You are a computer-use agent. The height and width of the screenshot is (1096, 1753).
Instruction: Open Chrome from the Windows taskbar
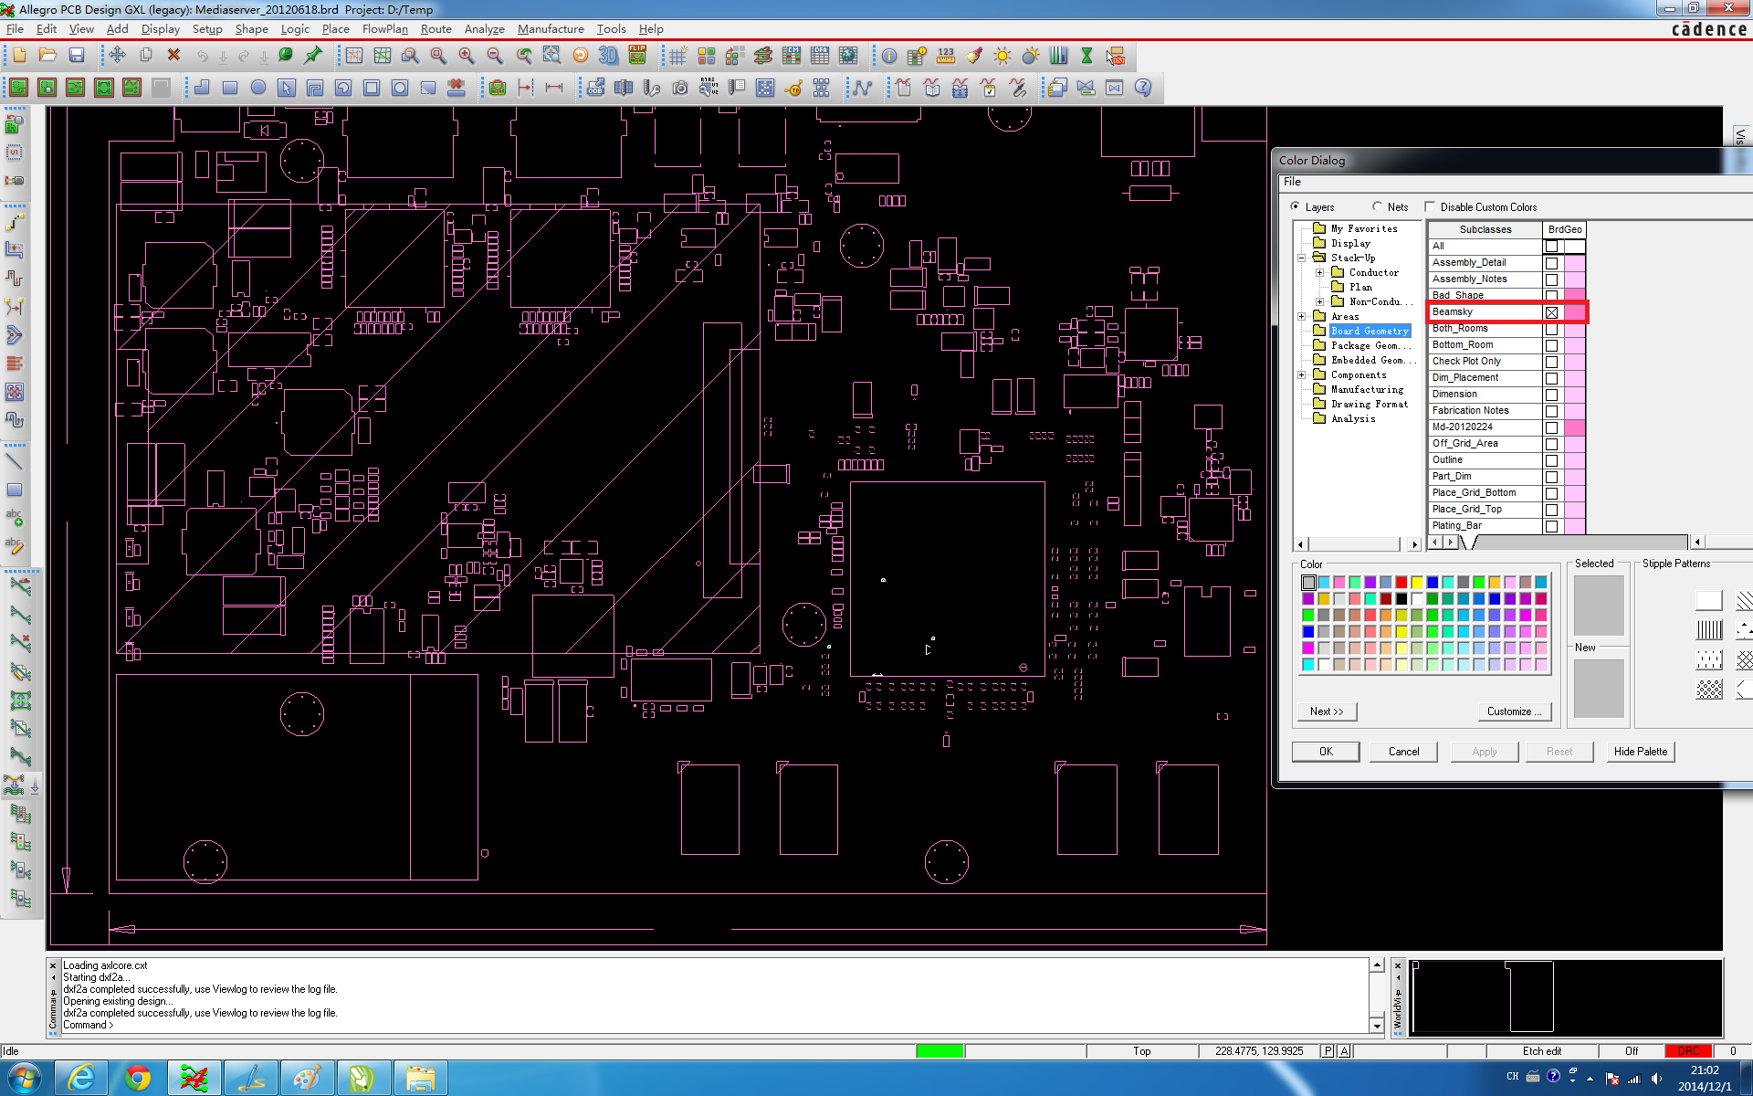[138, 1079]
